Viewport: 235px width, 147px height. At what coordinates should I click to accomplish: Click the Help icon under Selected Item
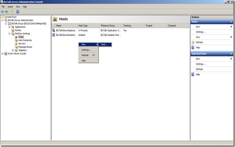193,74
